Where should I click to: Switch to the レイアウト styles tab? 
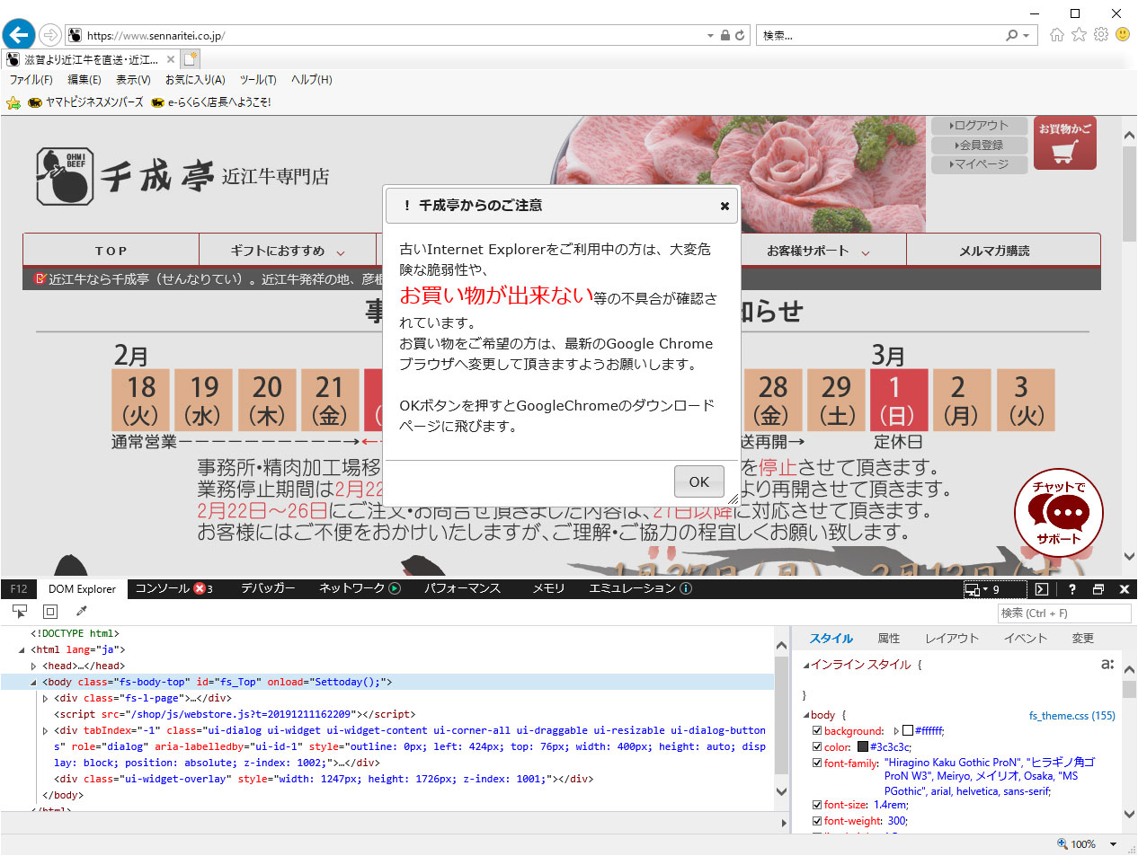click(952, 638)
